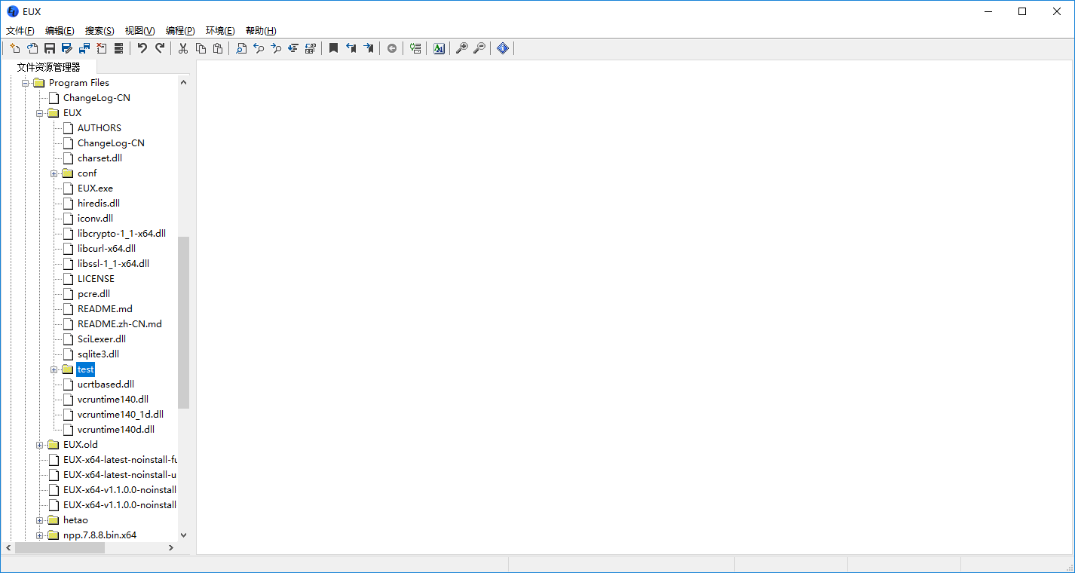
Task: Jump to next bookmark icon
Action: point(369,48)
